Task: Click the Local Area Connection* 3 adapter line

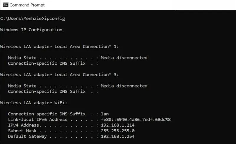Action: [59, 75]
